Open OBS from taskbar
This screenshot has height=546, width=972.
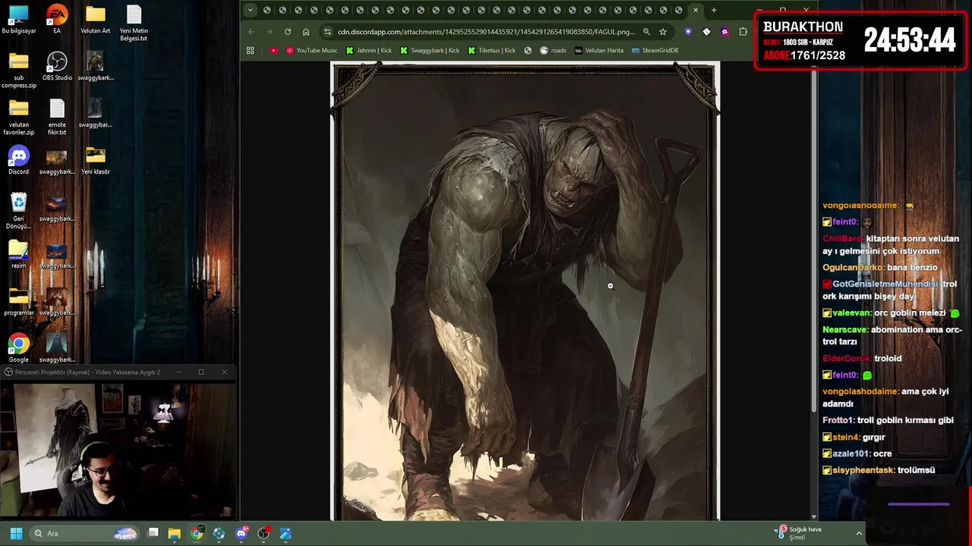264,533
